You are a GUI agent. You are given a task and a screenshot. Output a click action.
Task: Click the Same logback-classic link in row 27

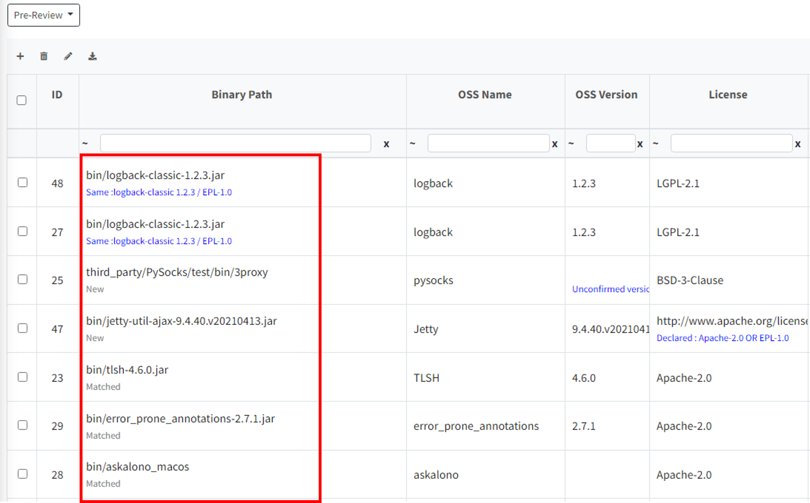click(x=159, y=241)
